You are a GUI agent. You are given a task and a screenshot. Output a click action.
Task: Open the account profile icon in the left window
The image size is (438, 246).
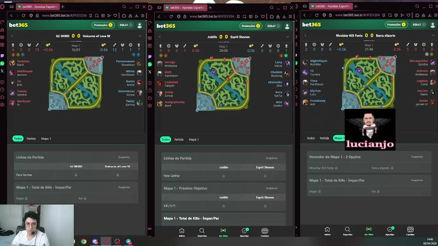[x=140, y=25]
